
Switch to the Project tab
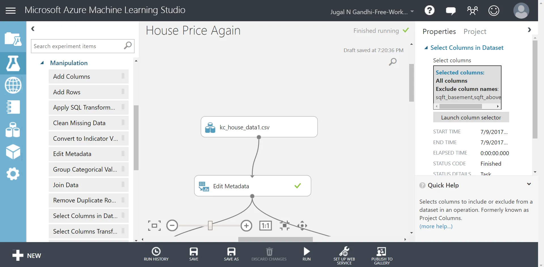[475, 31]
